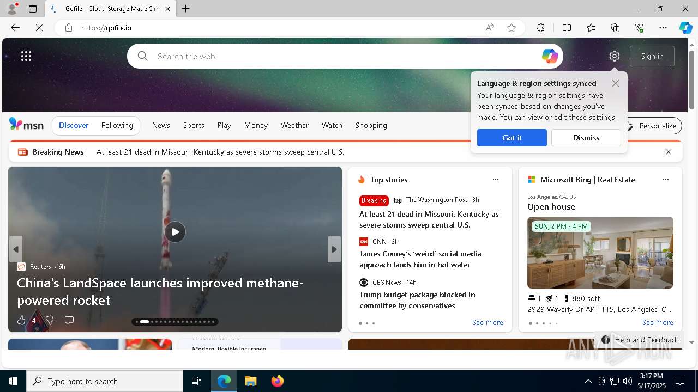698x392 pixels.
Task: Open Collections panel
Action: tap(615, 28)
